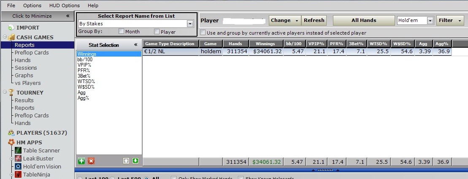Sort by Game Type Description header
The image size is (468, 179).
[170, 43]
